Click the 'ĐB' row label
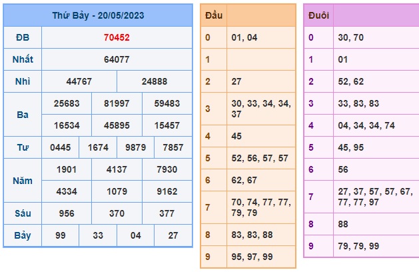This screenshot has height=272, width=419. [x=23, y=37]
